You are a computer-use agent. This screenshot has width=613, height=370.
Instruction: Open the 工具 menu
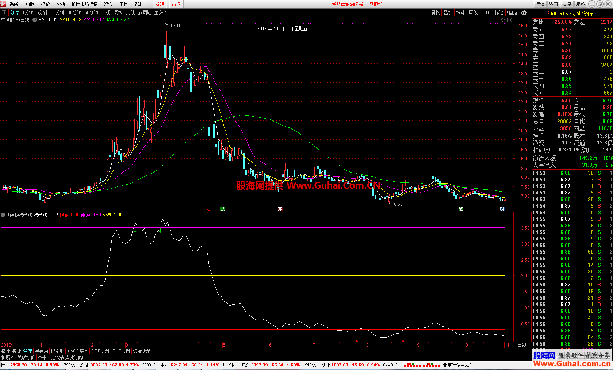[123, 4]
